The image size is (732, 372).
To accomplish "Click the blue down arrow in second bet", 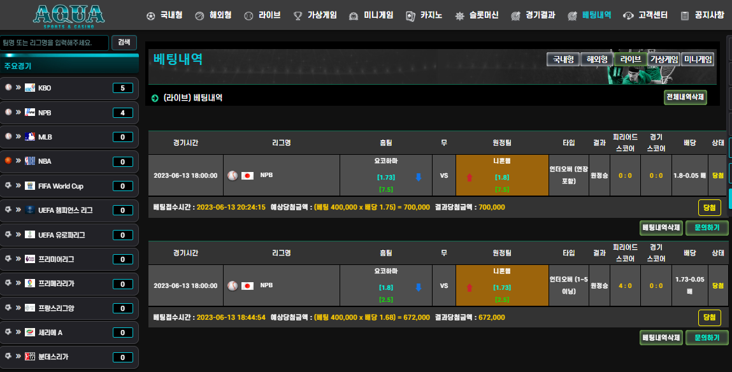I will (x=418, y=287).
